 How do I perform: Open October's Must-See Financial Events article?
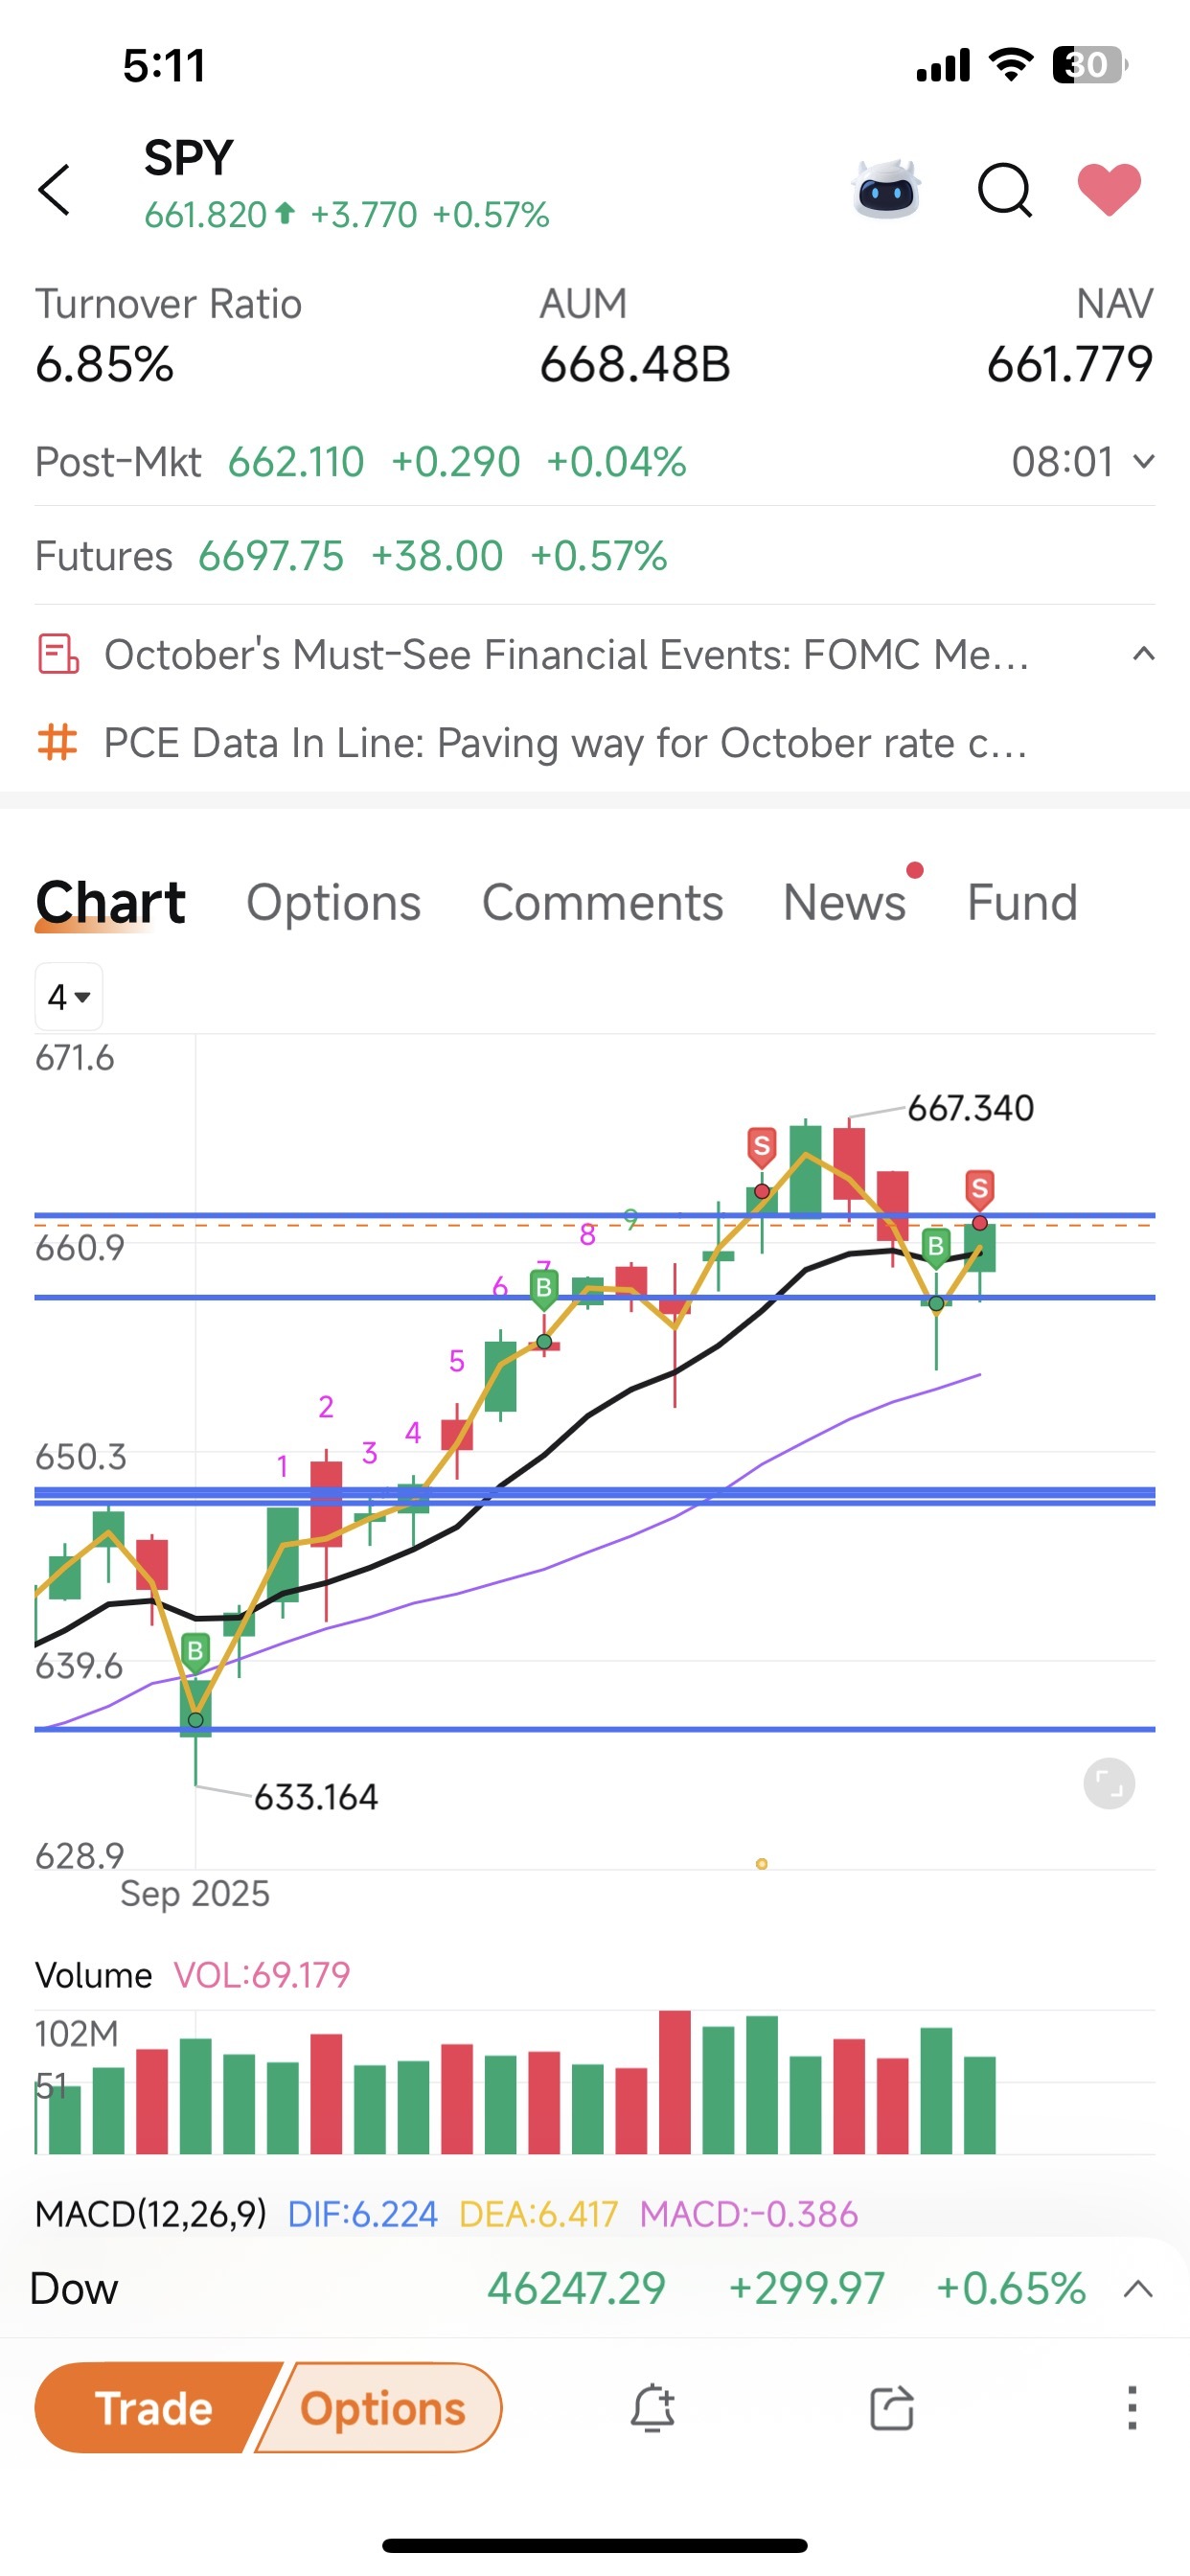point(566,654)
